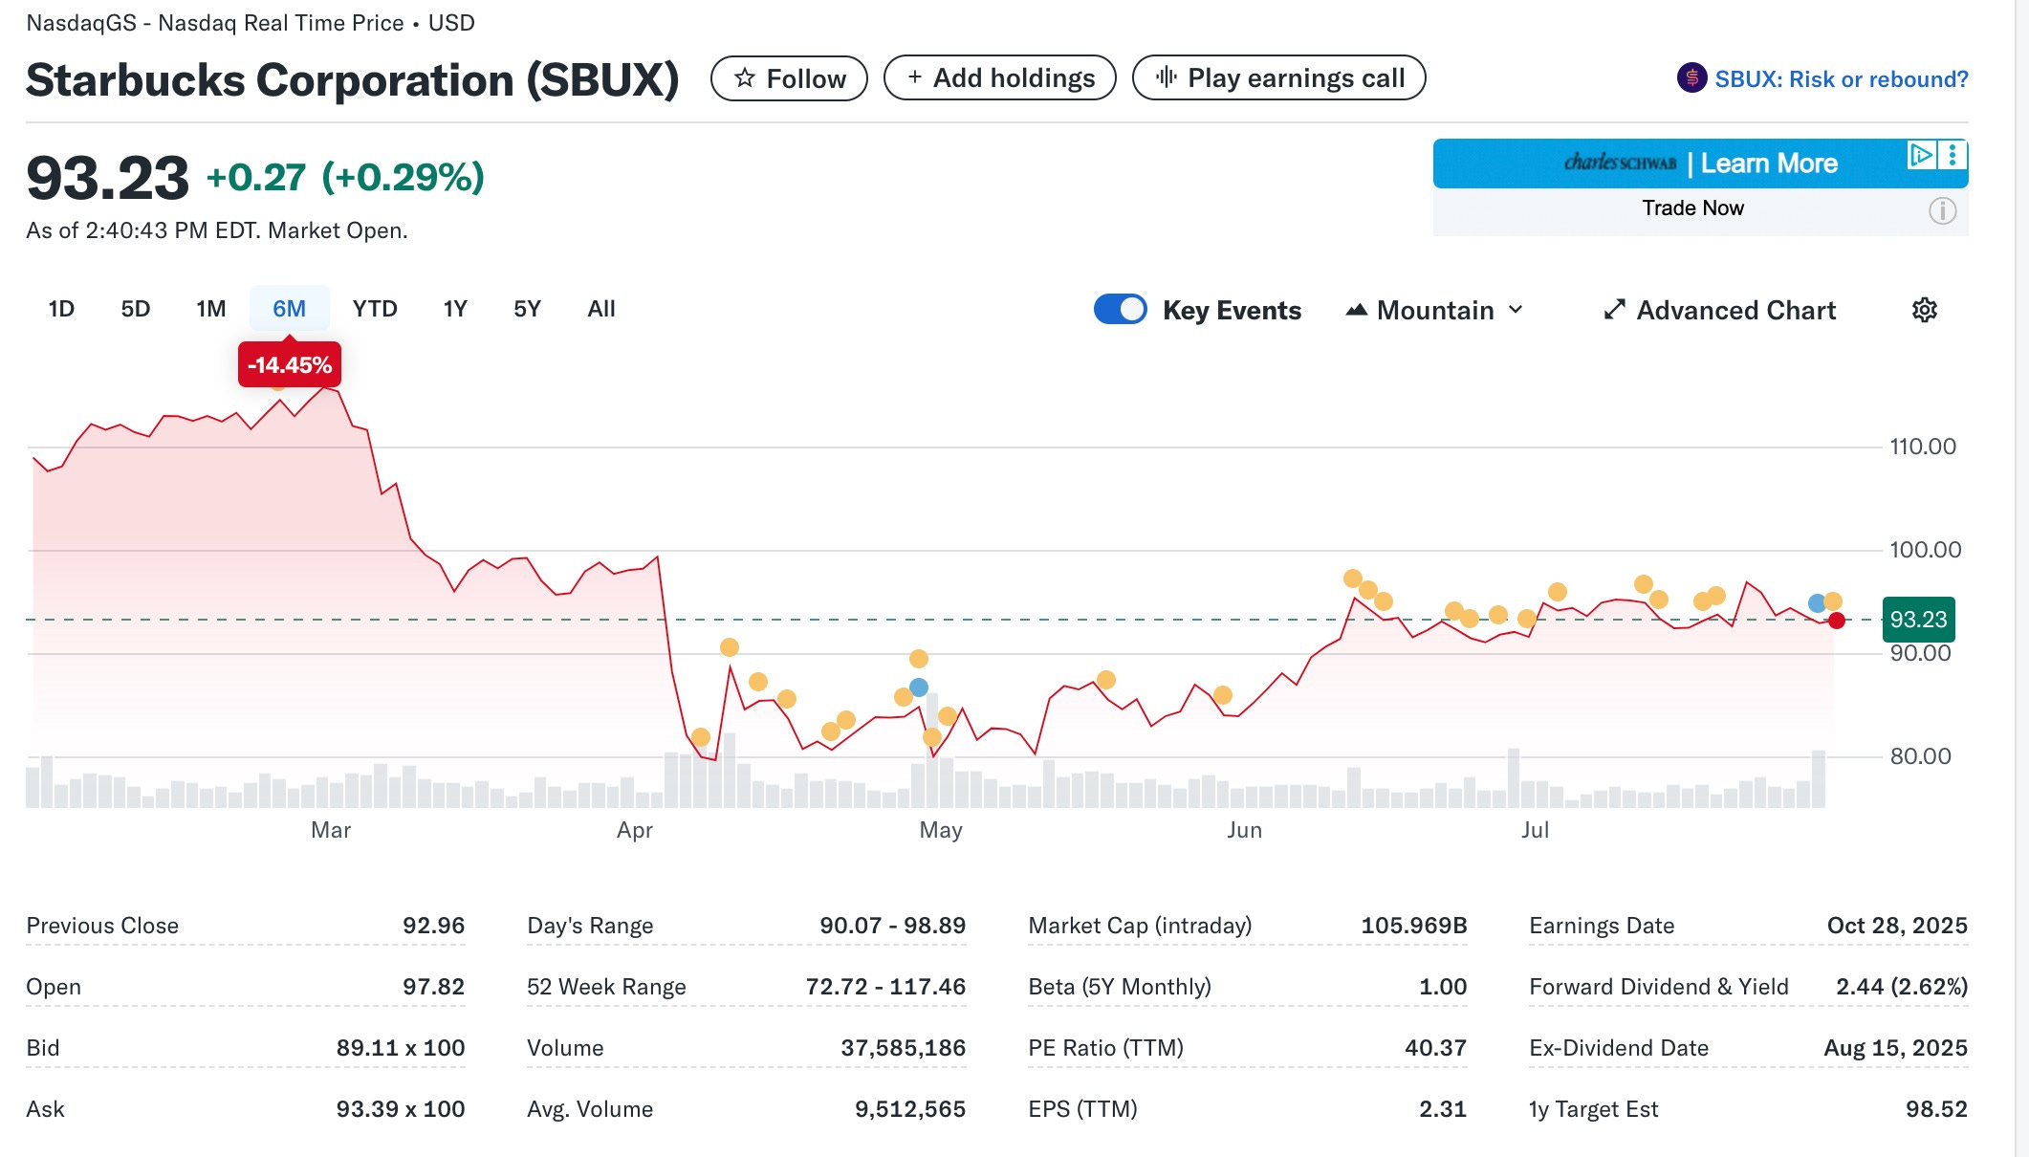This screenshot has height=1157, width=2029.
Task: Open 'SBUX: Risk or rebound?' link
Action: tap(1841, 79)
